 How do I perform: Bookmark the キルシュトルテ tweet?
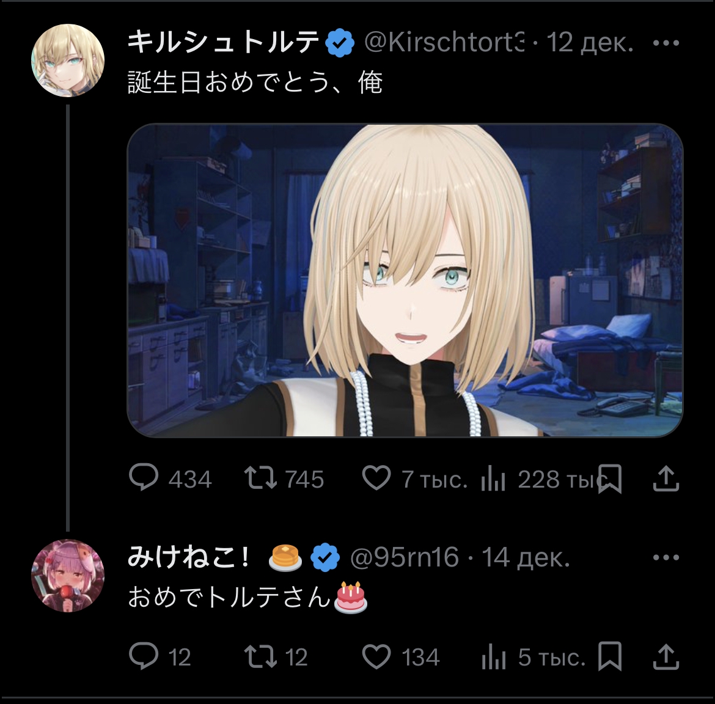[x=610, y=479]
